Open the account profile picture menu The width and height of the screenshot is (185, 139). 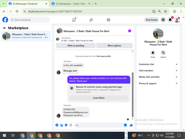tap(177, 20)
